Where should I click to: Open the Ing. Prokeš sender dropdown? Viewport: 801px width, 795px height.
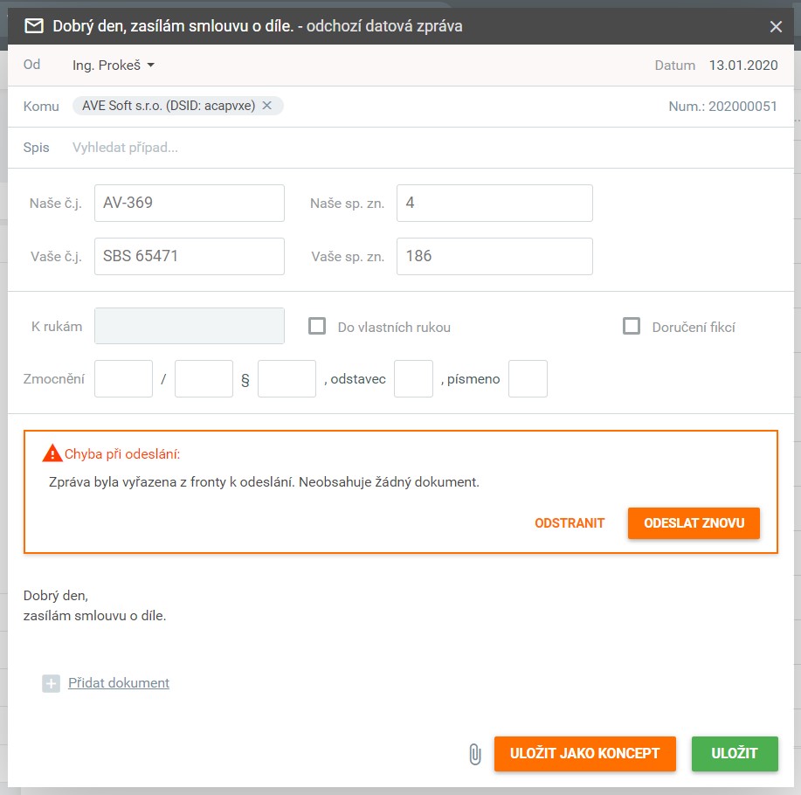point(114,65)
